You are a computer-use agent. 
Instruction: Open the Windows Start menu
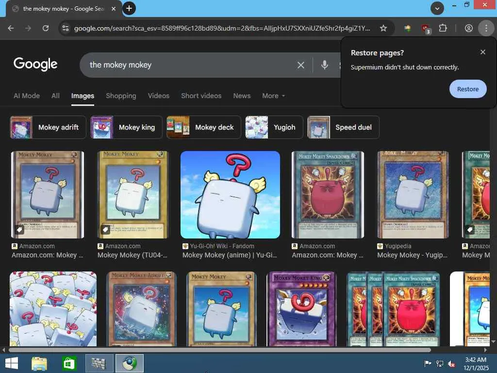point(12,363)
